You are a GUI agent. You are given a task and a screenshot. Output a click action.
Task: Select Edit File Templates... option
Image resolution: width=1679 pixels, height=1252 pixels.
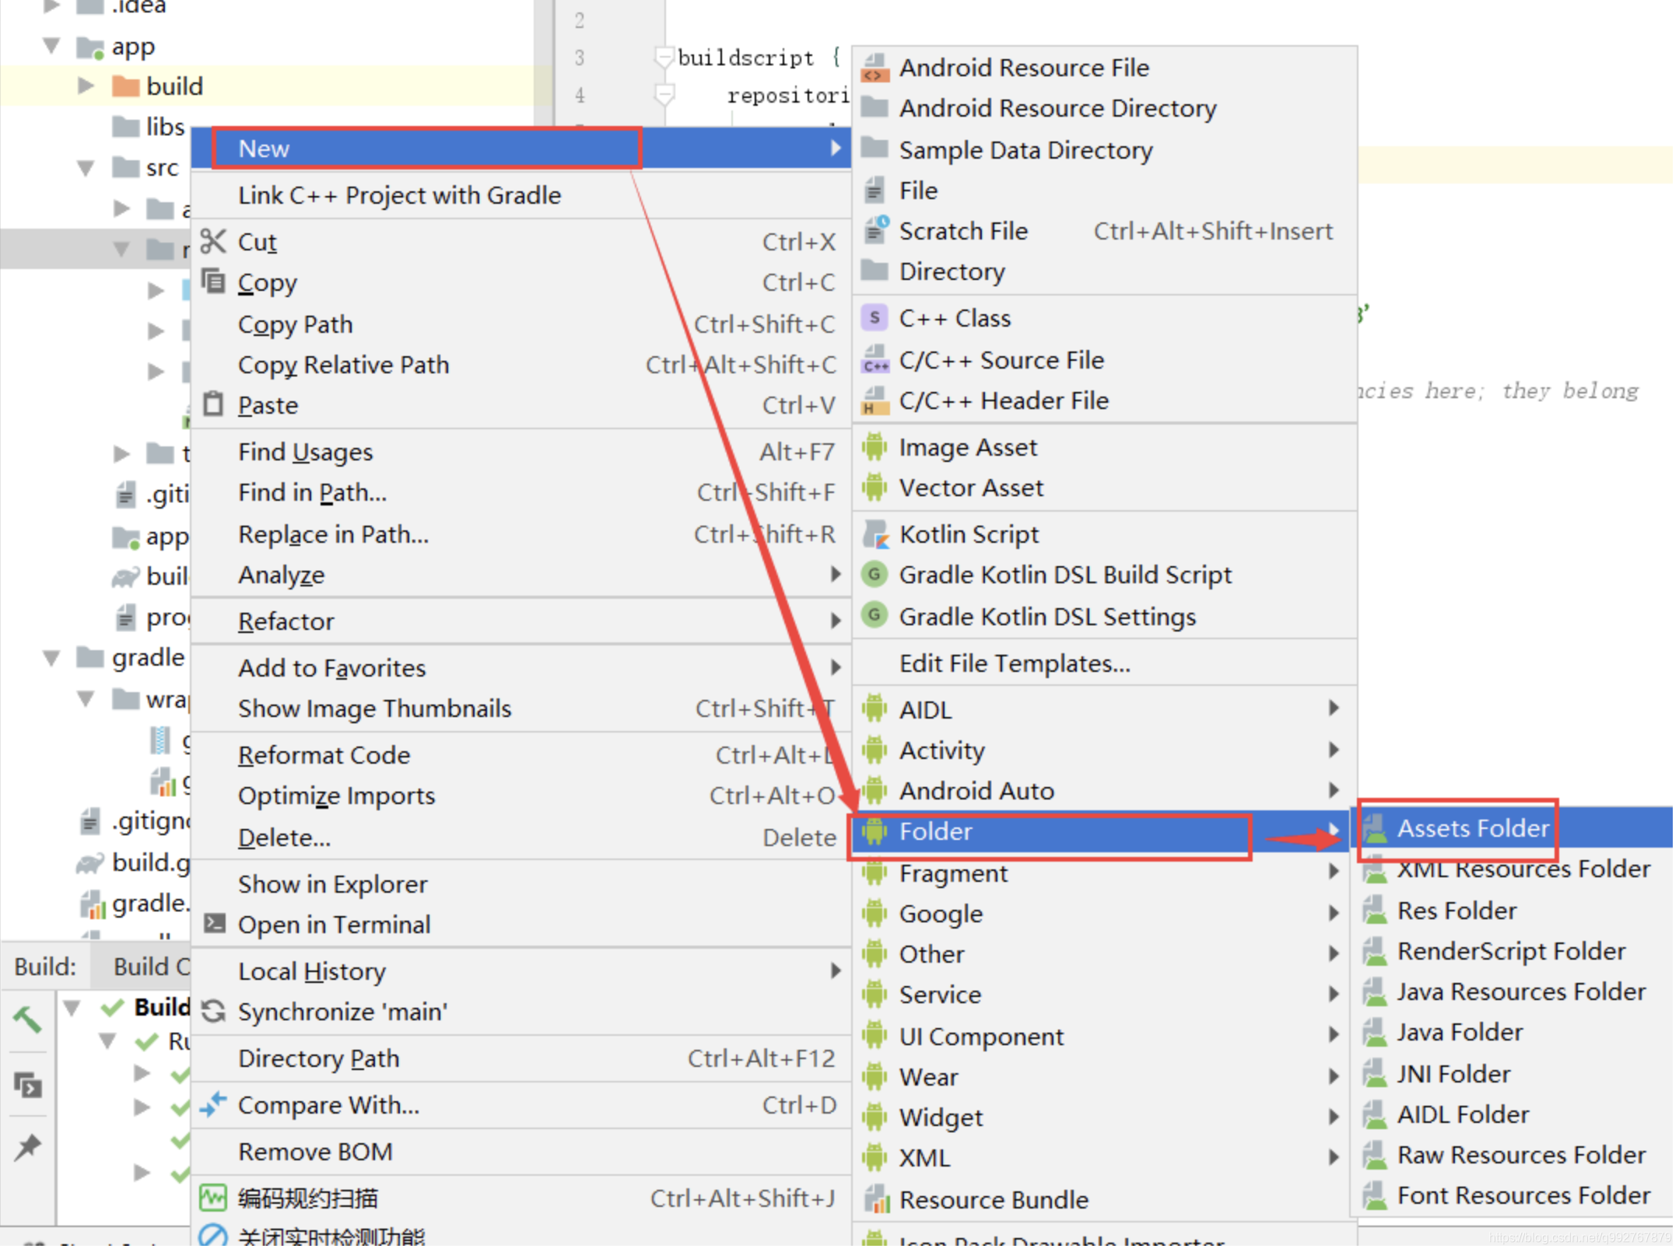click(1014, 664)
